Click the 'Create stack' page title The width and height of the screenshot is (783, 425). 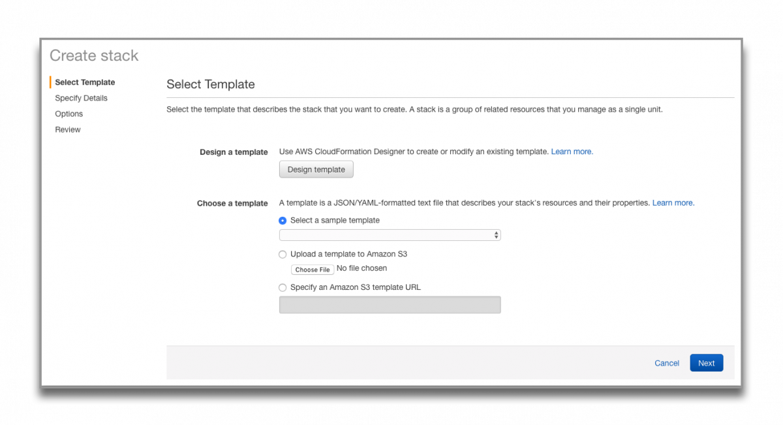pos(94,55)
